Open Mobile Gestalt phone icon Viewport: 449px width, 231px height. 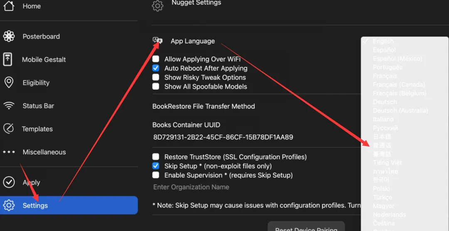point(8,59)
